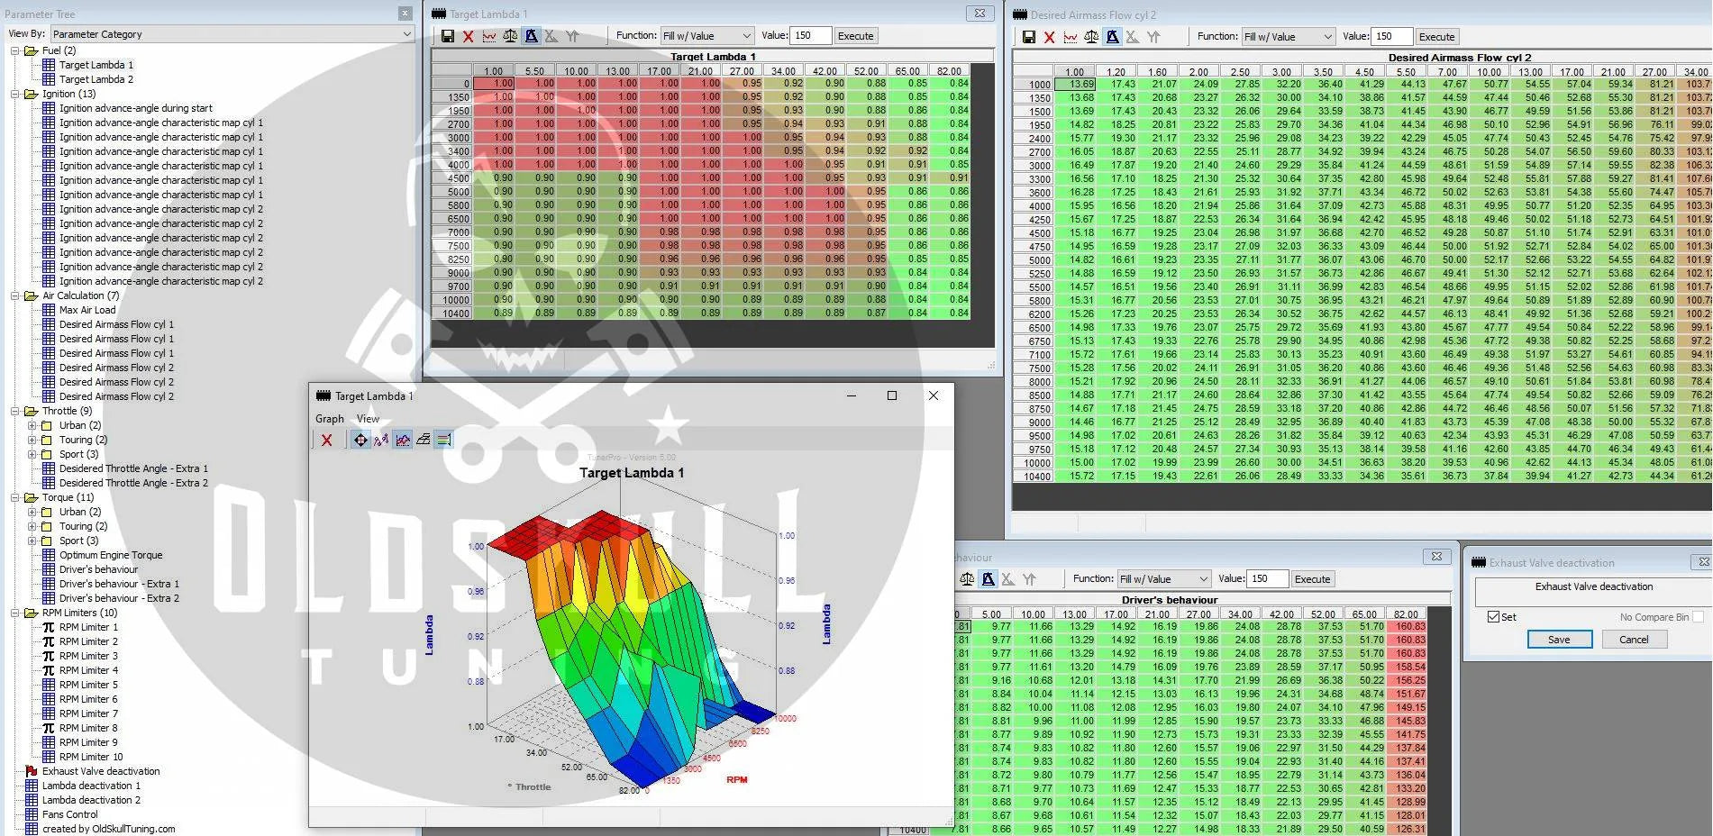The image size is (1713, 836).
Task: Select RPM Limiter 5 in parameter tree
Action: [x=88, y=685]
